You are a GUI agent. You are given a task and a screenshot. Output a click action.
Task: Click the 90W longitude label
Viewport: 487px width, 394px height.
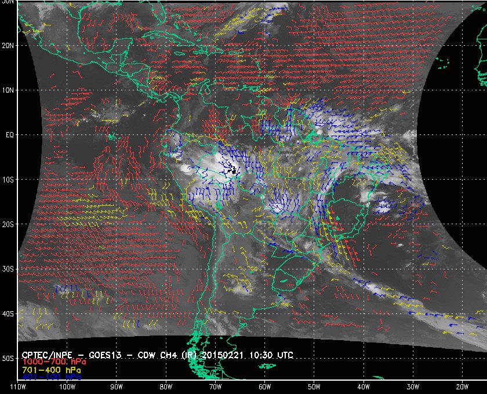(x=117, y=386)
